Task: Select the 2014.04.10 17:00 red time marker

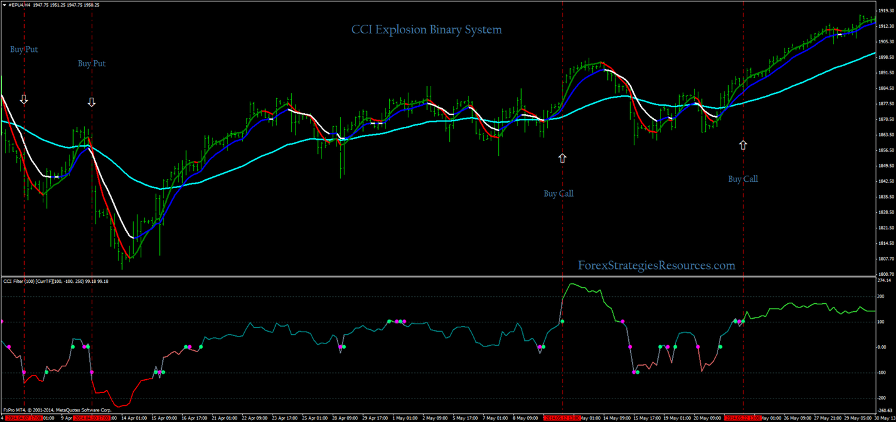Action: point(92,418)
